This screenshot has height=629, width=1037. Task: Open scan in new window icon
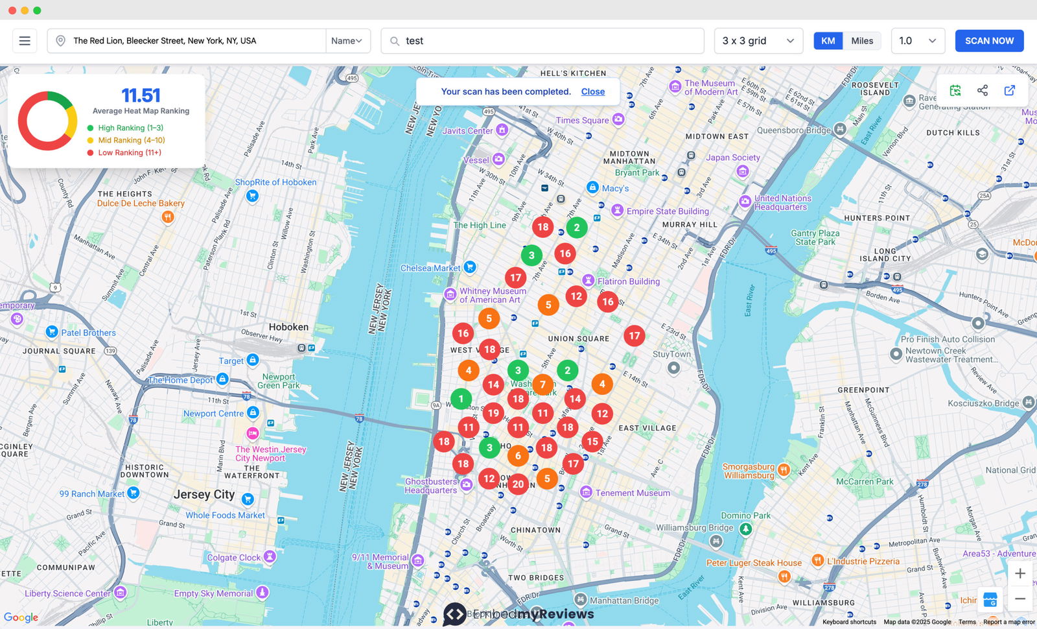click(x=1010, y=91)
